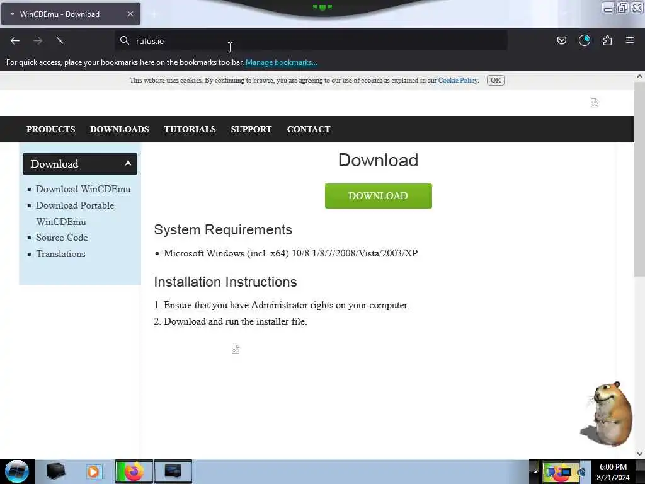Click the Installation Instructions heading

[225, 282]
